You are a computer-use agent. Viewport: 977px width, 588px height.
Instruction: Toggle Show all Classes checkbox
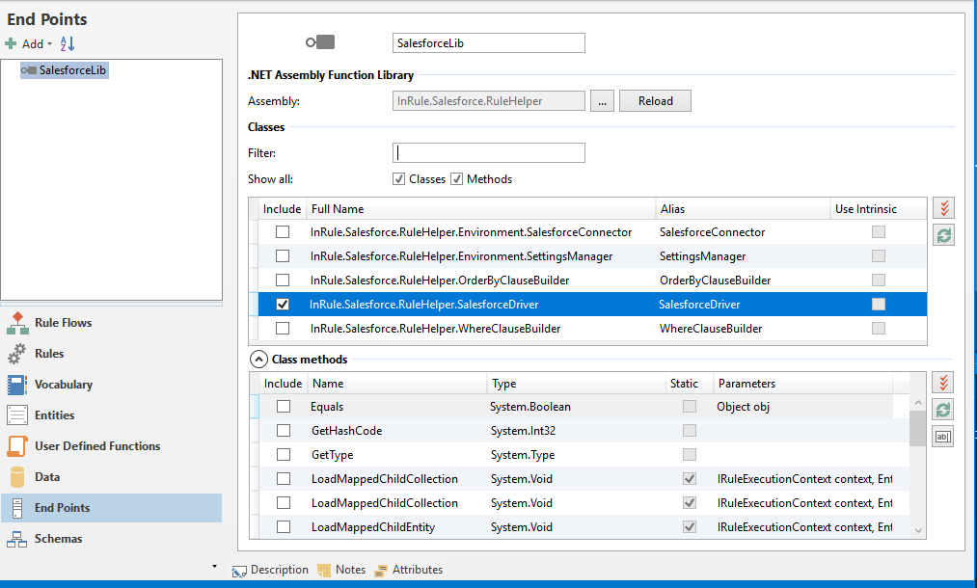[398, 179]
